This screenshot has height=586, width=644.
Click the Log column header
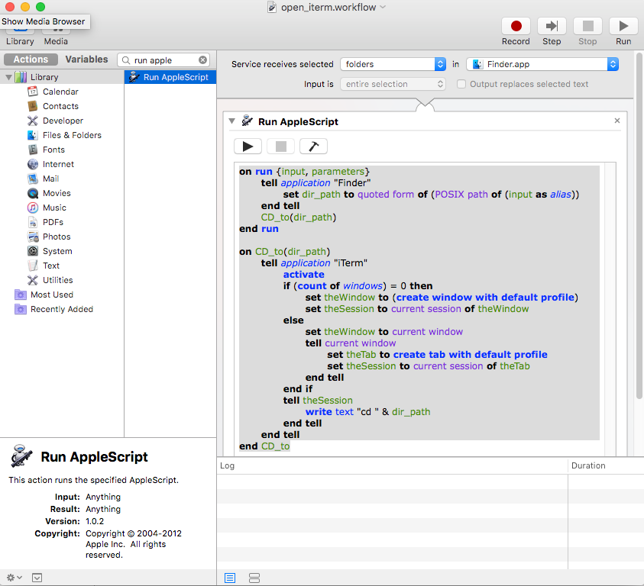[392, 465]
